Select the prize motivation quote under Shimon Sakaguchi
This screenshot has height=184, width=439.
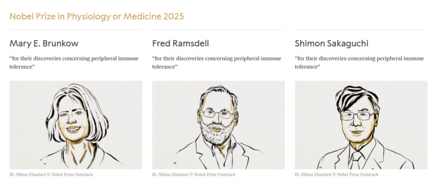pos(359,62)
